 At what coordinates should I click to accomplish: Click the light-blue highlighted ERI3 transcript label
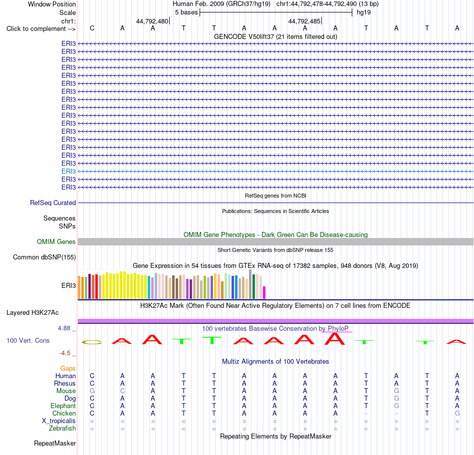pyautogui.click(x=69, y=172)
